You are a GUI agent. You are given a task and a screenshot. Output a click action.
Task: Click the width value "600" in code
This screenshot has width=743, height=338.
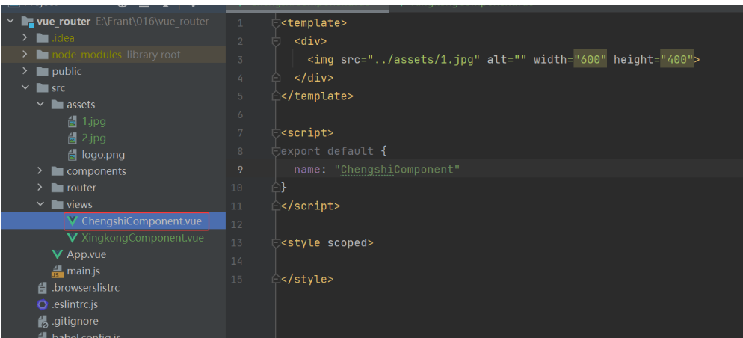point(590,60)
